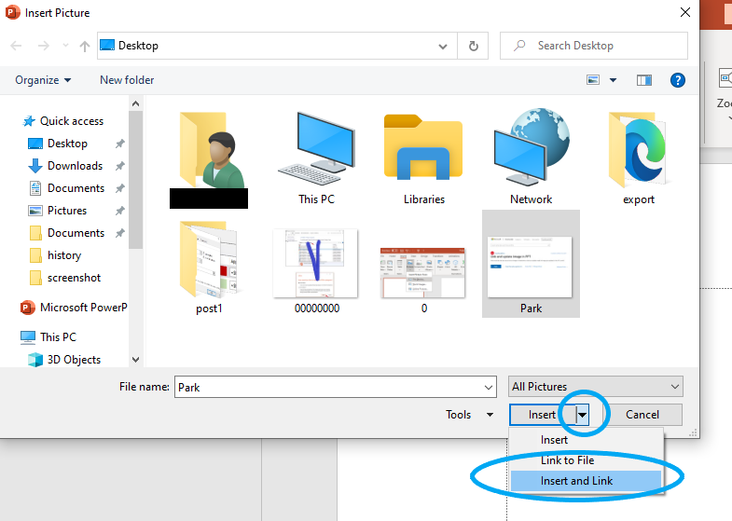This screenshot has width=732, height=521.
Task: Open the history folder shortcut
Action: point(55,255)
